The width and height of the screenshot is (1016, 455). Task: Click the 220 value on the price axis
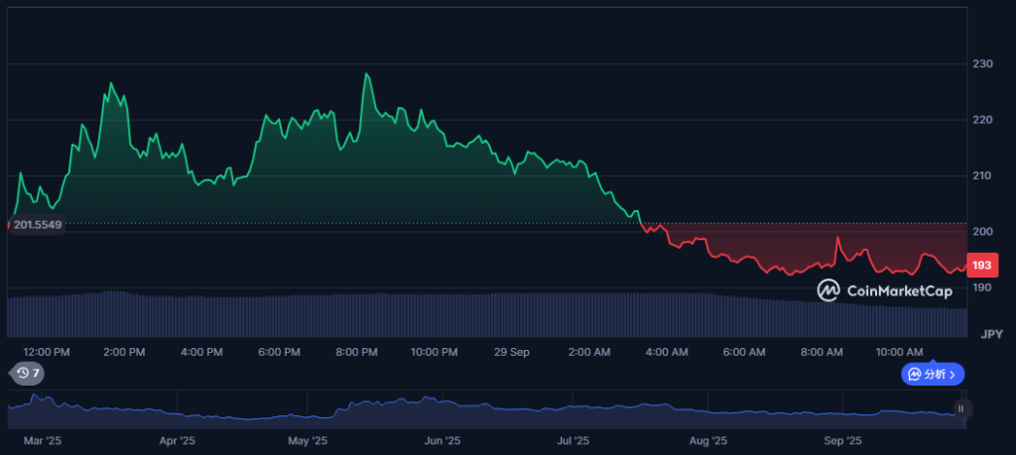click(982, 120)
